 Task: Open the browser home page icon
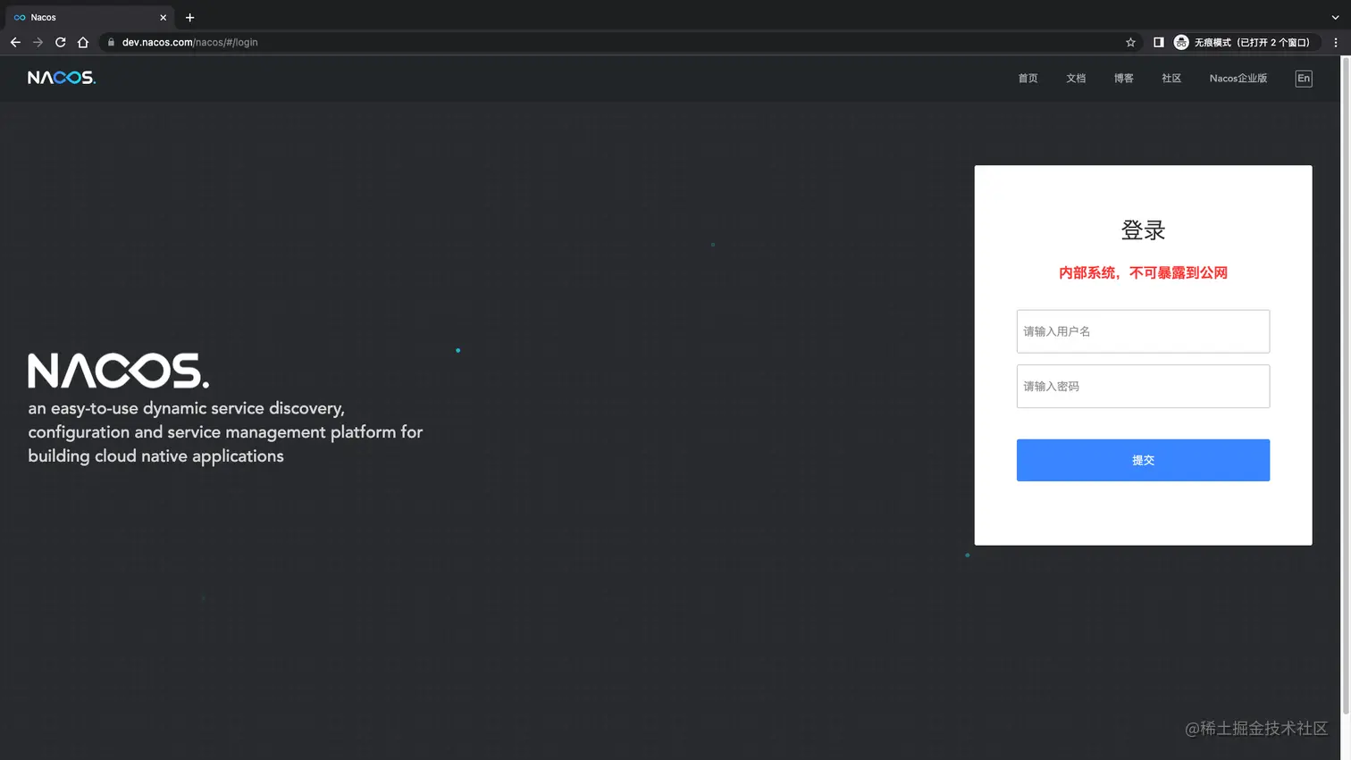point(83,42)
